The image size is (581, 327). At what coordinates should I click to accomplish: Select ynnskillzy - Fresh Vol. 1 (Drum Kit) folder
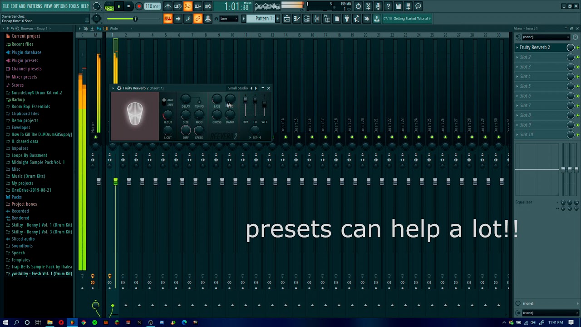coord(41,274)
